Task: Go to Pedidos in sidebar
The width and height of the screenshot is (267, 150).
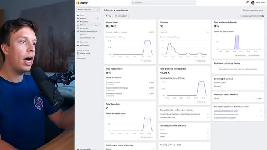Action: click(x=83, y=18)
